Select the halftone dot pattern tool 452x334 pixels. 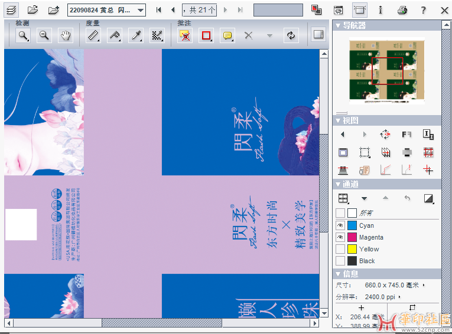pyautogui.click(x=157, y=35)
